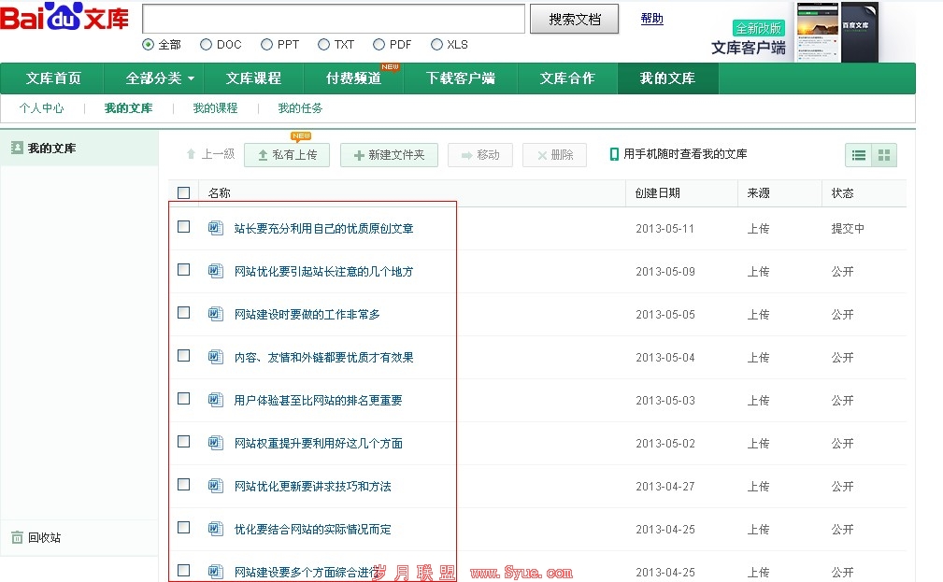Click the 新建文件夹 button
This screenshot has width=943, height=582.
[x=389, y=155]
